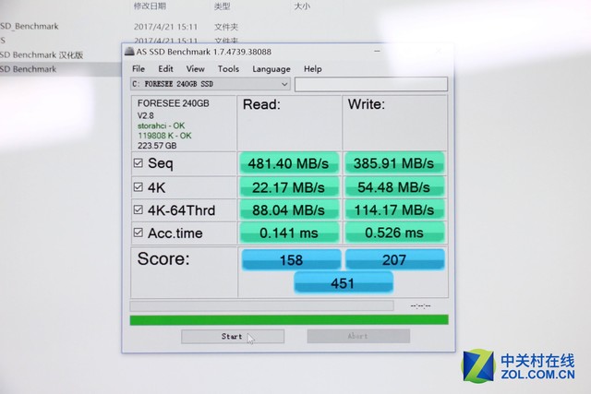Viewport: 591px width, 394px height.
Task: Uncheck the Seq test checkbox
Action: click(139, 162)
